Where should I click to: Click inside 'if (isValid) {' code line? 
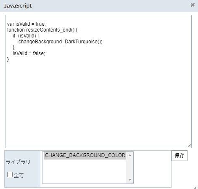[x=26, y=36]
